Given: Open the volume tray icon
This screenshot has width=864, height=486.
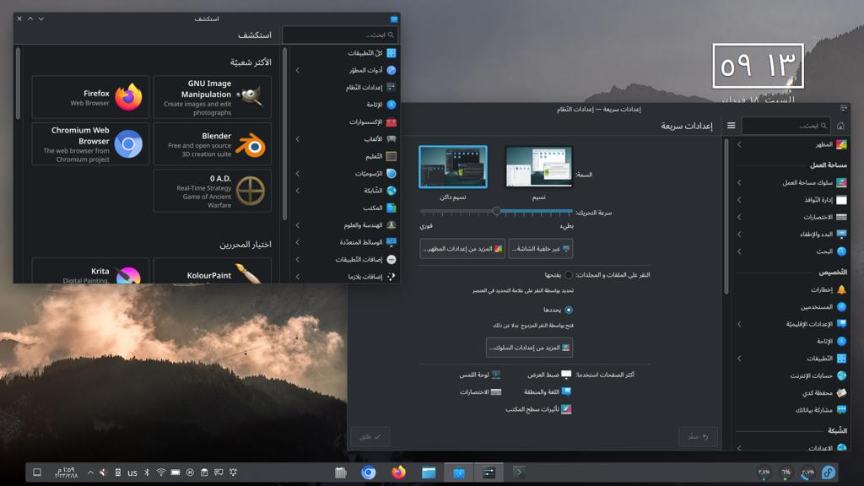Looking at the screenshot, I should (103, 472).
